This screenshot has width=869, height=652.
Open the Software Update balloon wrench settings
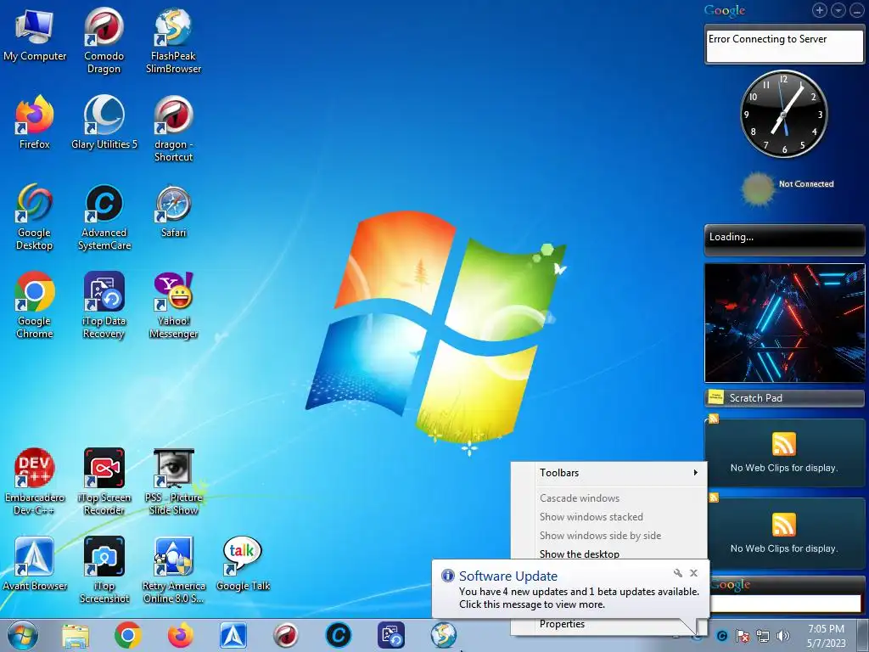coord(678,573)
